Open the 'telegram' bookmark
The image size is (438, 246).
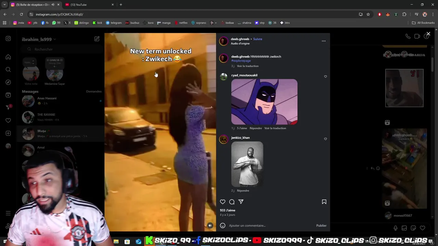(114, 23)
